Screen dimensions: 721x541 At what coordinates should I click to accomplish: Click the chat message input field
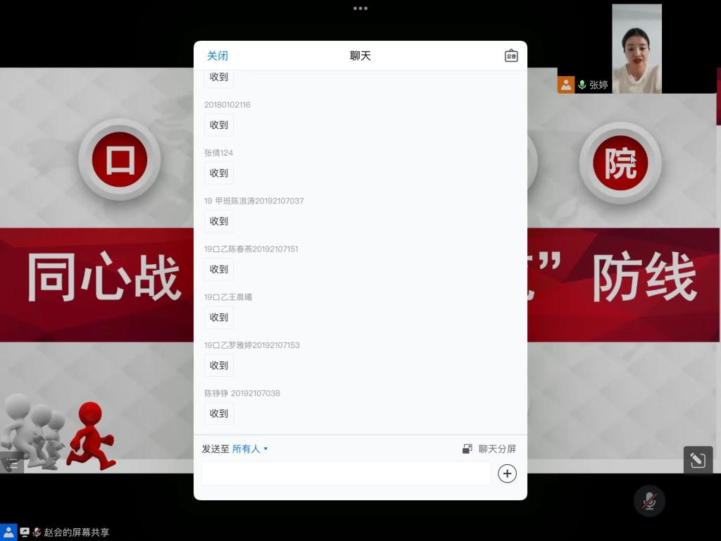click(x=346, y=473)
